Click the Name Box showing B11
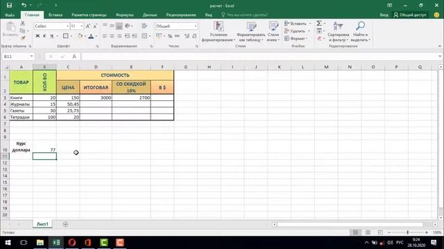 18,57
